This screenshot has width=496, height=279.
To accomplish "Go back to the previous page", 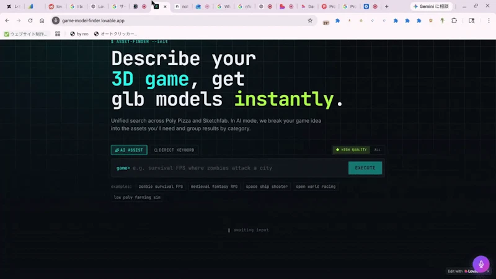I will (x=7, y=20).
